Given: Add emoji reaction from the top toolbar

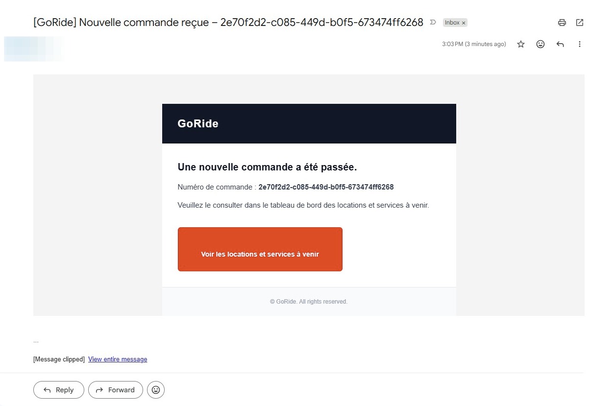Looking at the screenshot, I should pyautogui.click(x=540, y=44).
